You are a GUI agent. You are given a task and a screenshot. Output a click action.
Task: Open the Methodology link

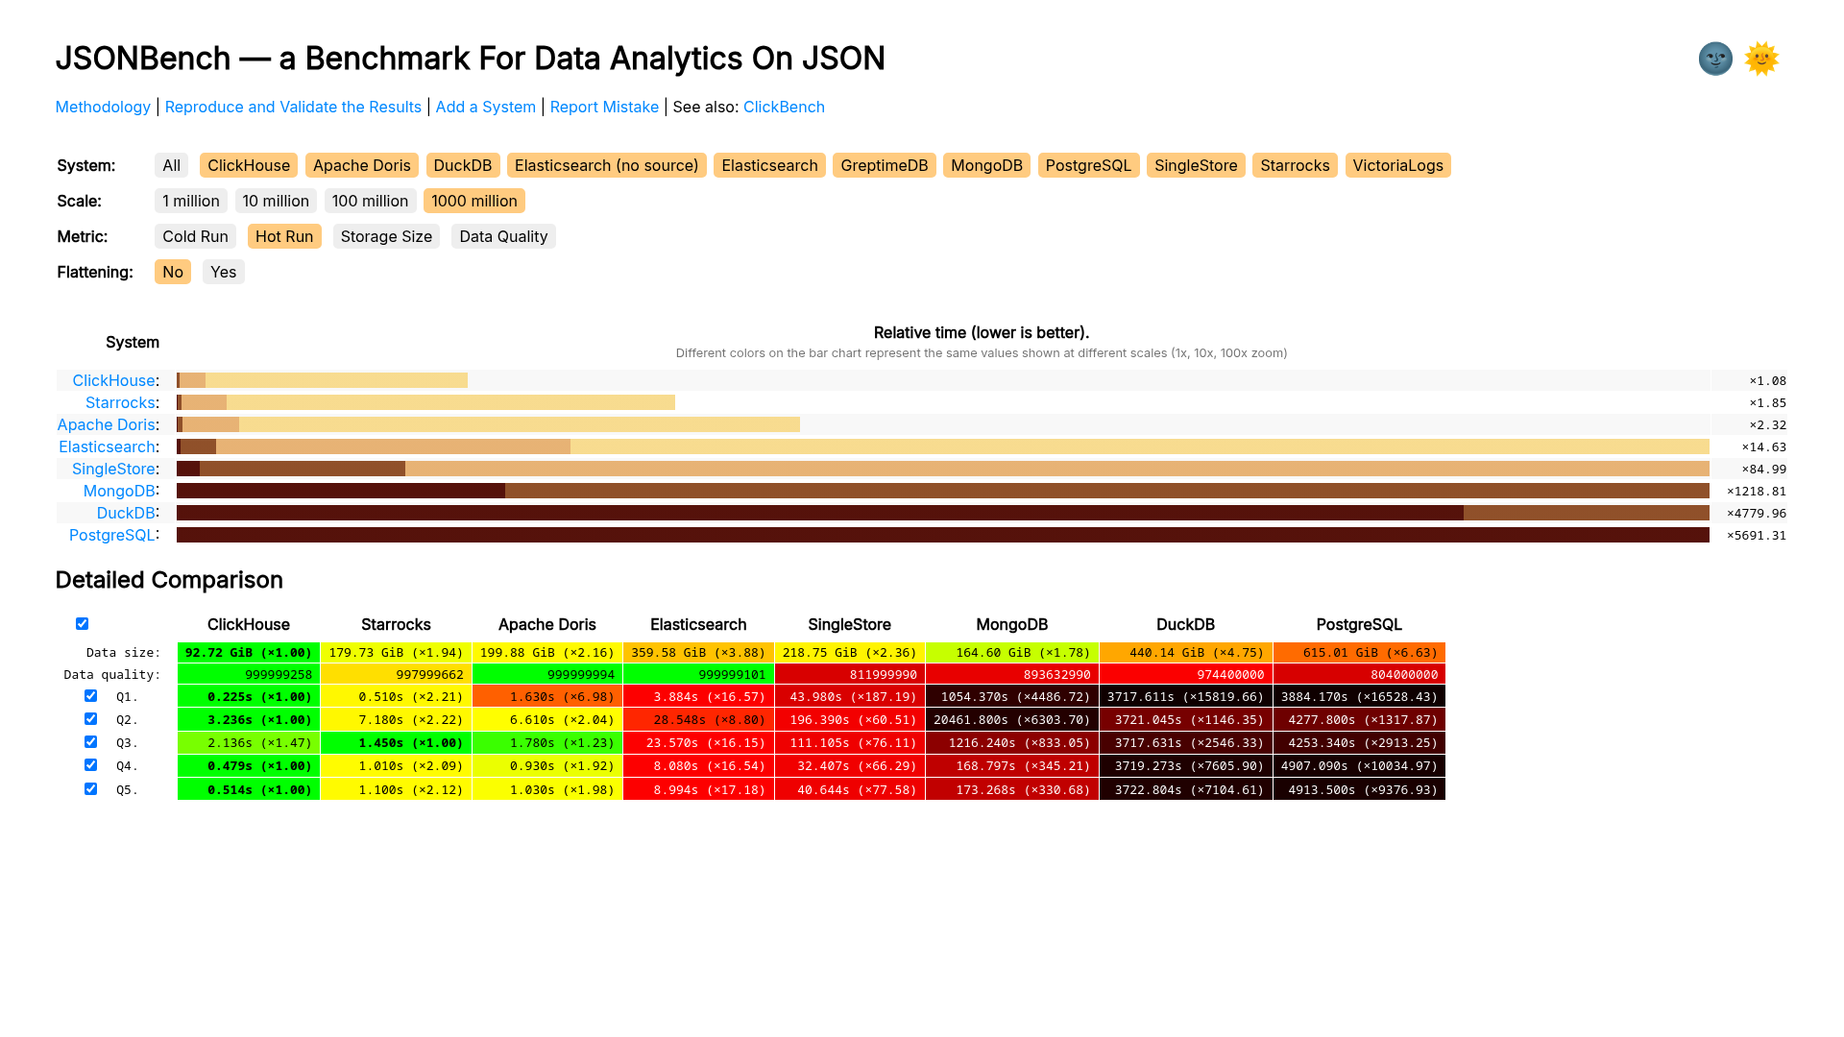click(103, 107)
